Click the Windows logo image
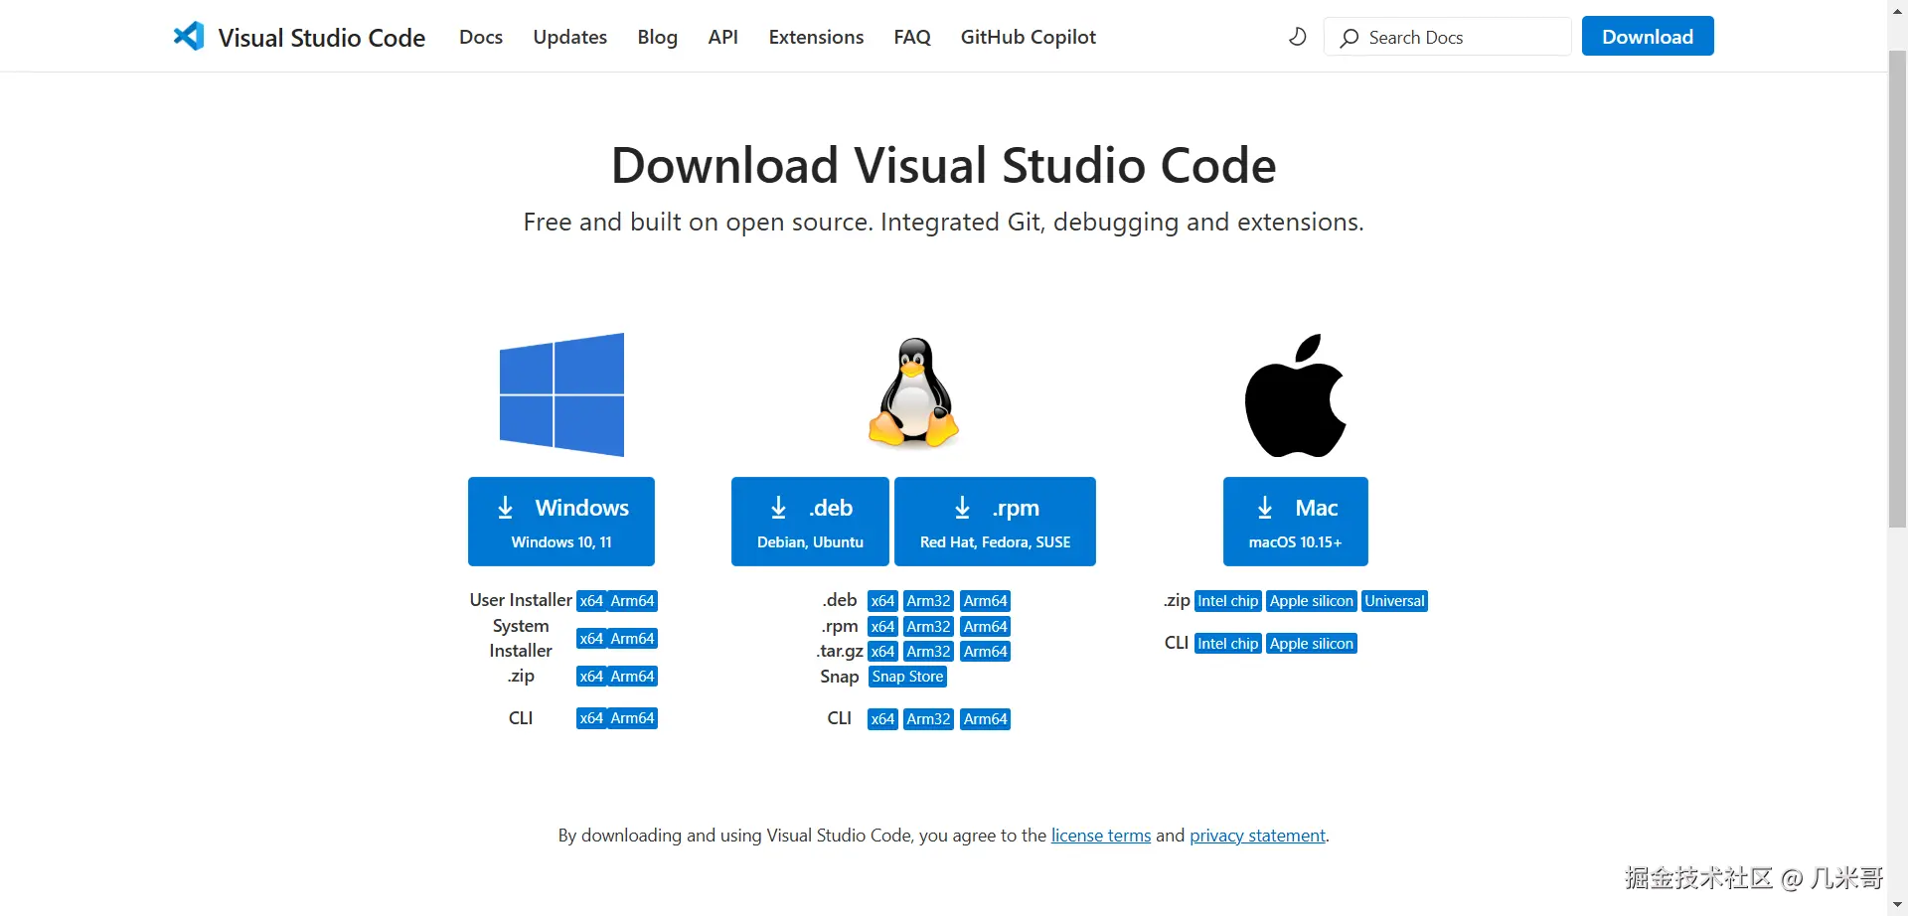This screenshot has height=916, width=1908. (561, 394)
